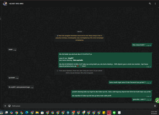Click the end-to-end encryption notice
The height and width of the screenshot is (115, 159).
tap(79, 38)
